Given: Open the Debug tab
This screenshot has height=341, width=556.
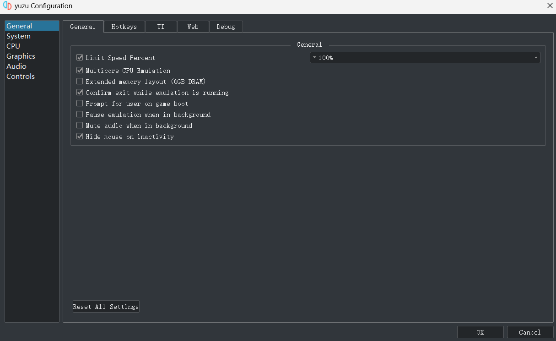Looking at the screenshot, I should coord(226,27).
